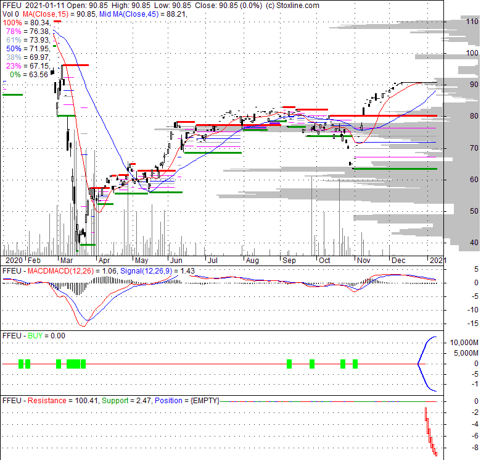Click the 50% = 71.95 Fibonacci label
The image size is (481, 460).
click(28, 49)
